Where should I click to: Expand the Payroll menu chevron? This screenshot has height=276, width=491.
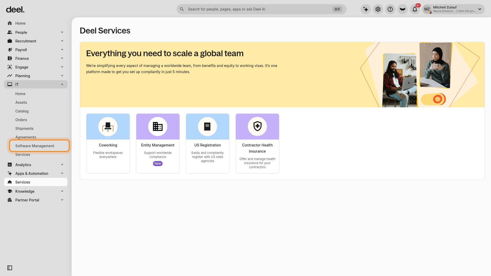click(x=62, y=50)
